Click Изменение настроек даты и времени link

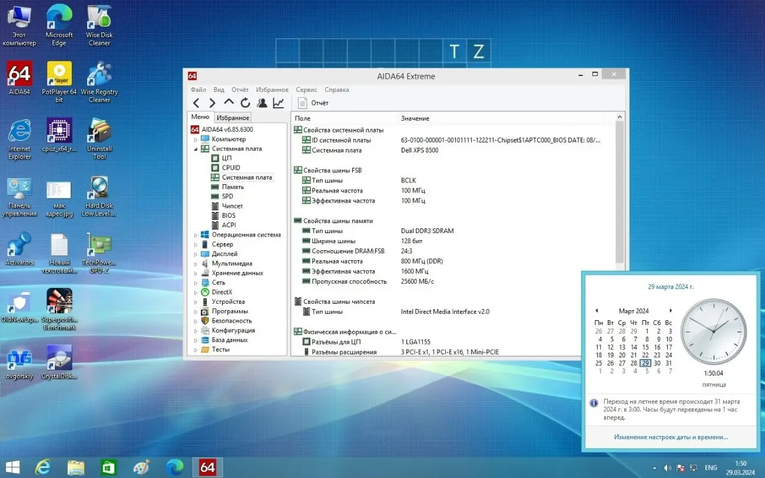point(670,437)
